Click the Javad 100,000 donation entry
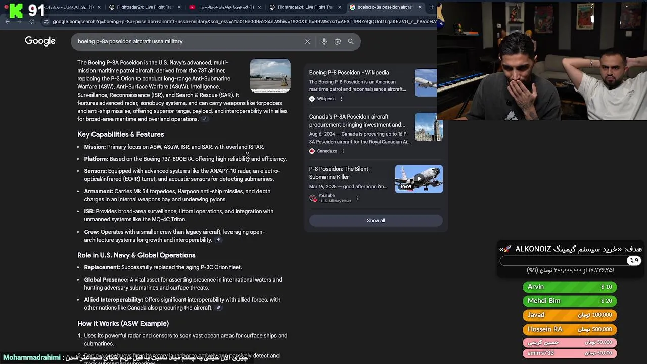The height and width of the screenshot is (364, 647). pyautogui.click(x=570, y=315)
